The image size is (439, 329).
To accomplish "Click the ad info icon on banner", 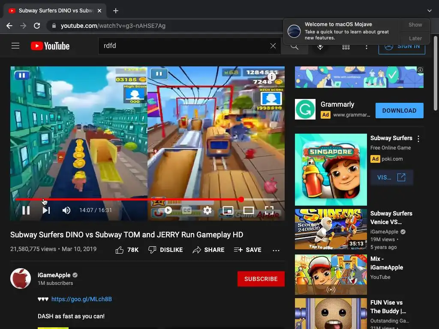I will (420, 70).
